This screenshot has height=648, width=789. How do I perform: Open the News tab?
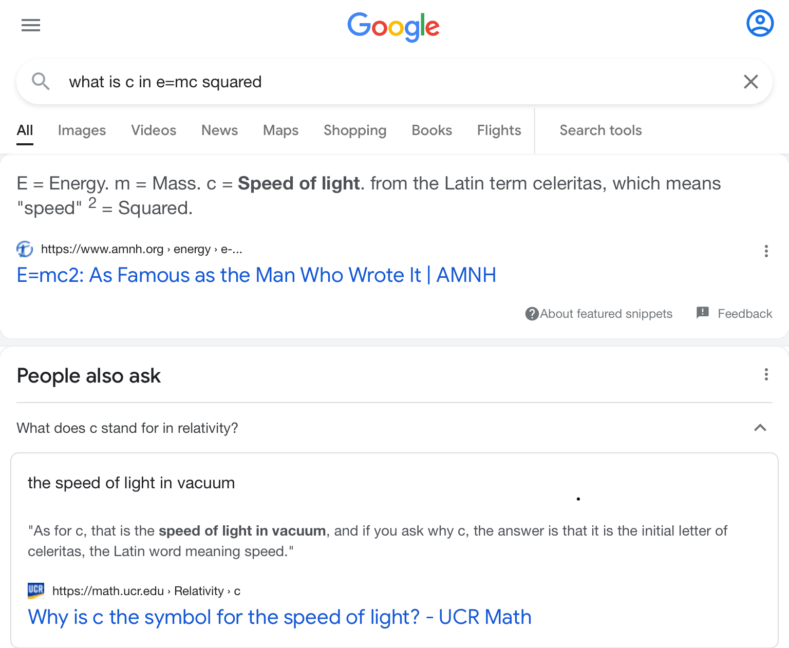(219, 130)
